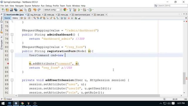Switch to UserCommand.java tab
This screenshot has height=106, width=188.
click(x=82, y=15)
